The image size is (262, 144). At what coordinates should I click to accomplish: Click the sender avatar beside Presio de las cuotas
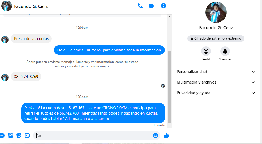5,39
